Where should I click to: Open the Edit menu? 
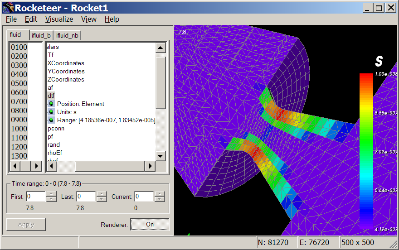click(31, 19)
